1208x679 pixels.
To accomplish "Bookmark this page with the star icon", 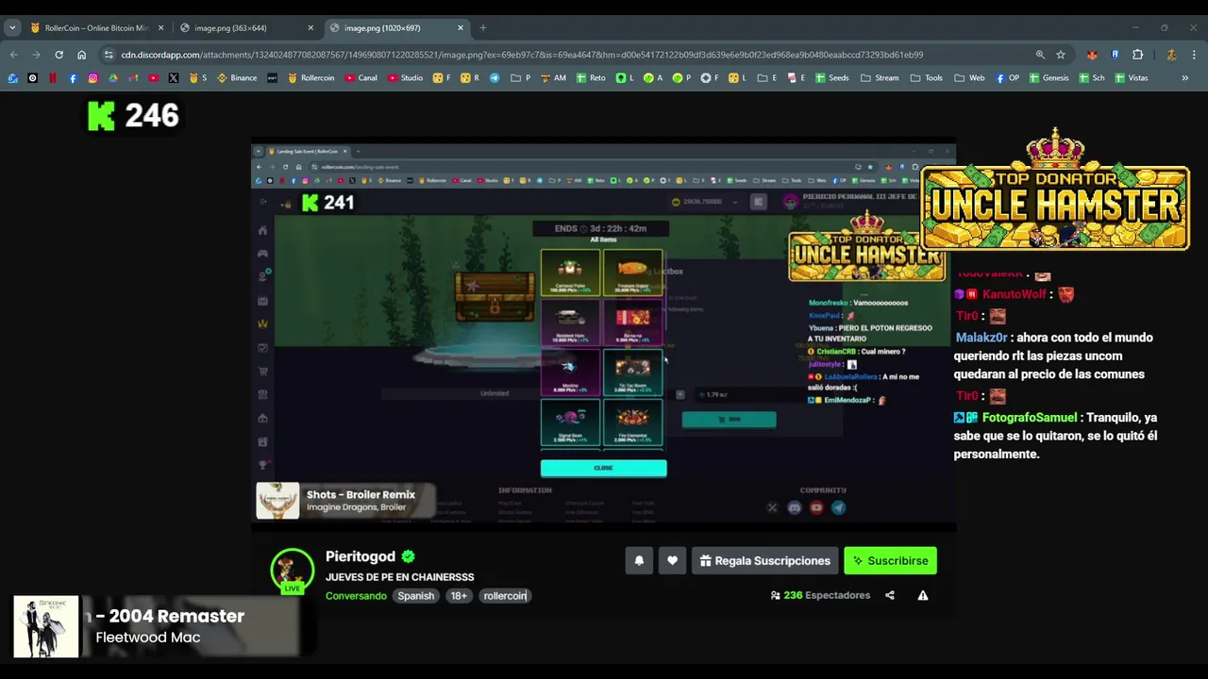I will coord(1061,55).
